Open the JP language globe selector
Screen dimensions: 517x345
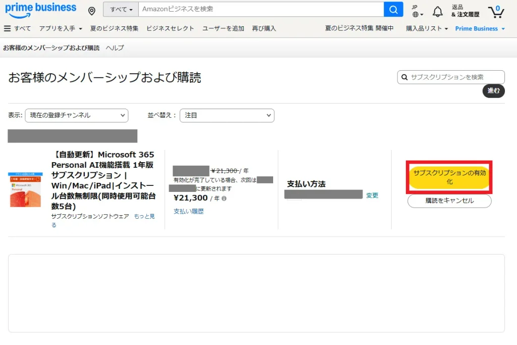coord(418,11)
